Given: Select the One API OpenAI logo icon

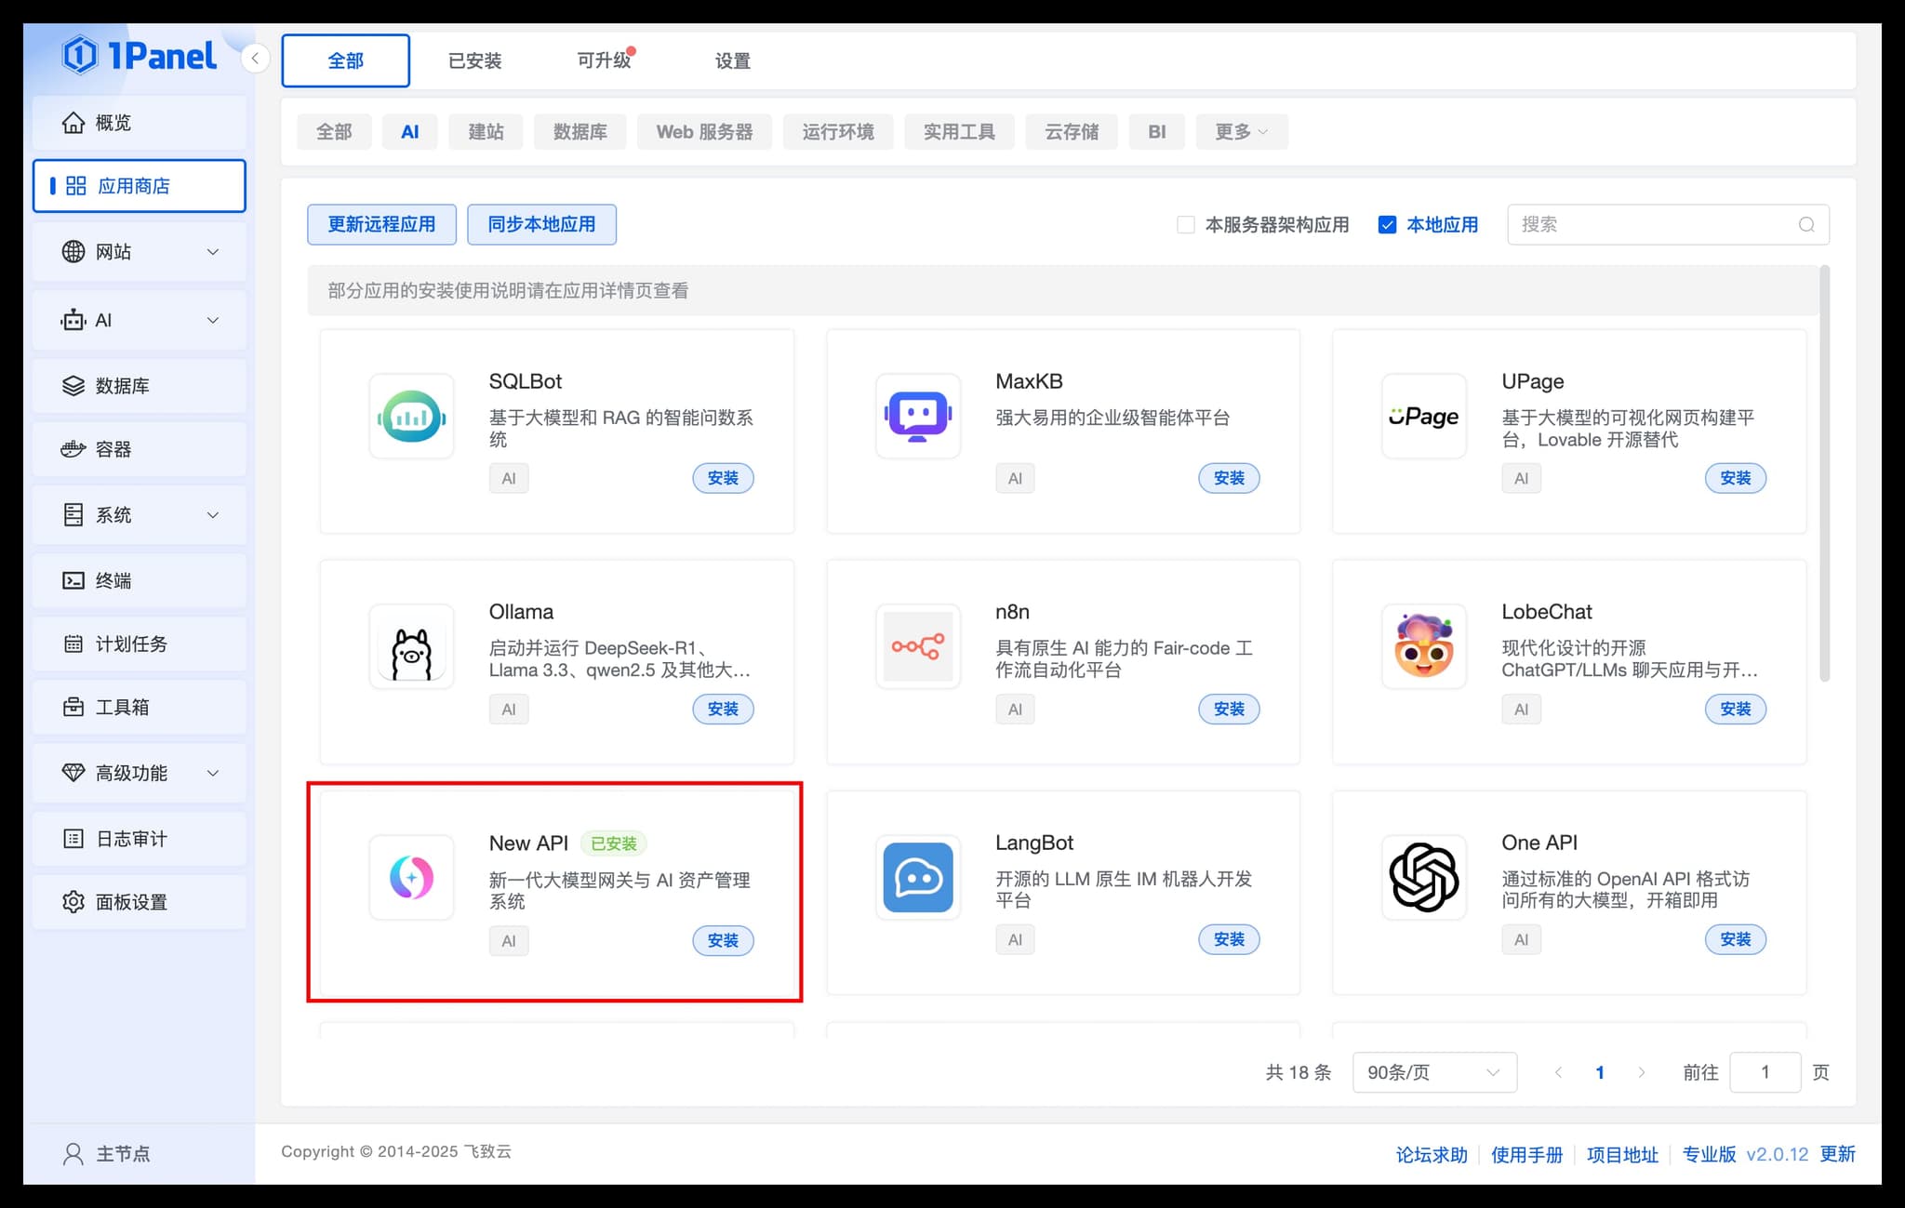Looking at the screenshot, I should (1424, 877).
